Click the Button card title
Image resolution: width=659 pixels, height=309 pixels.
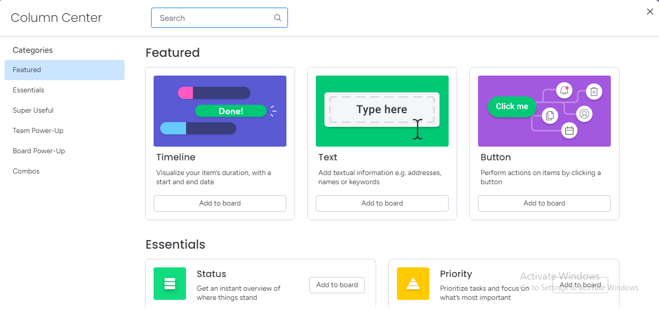click(496, 157)
